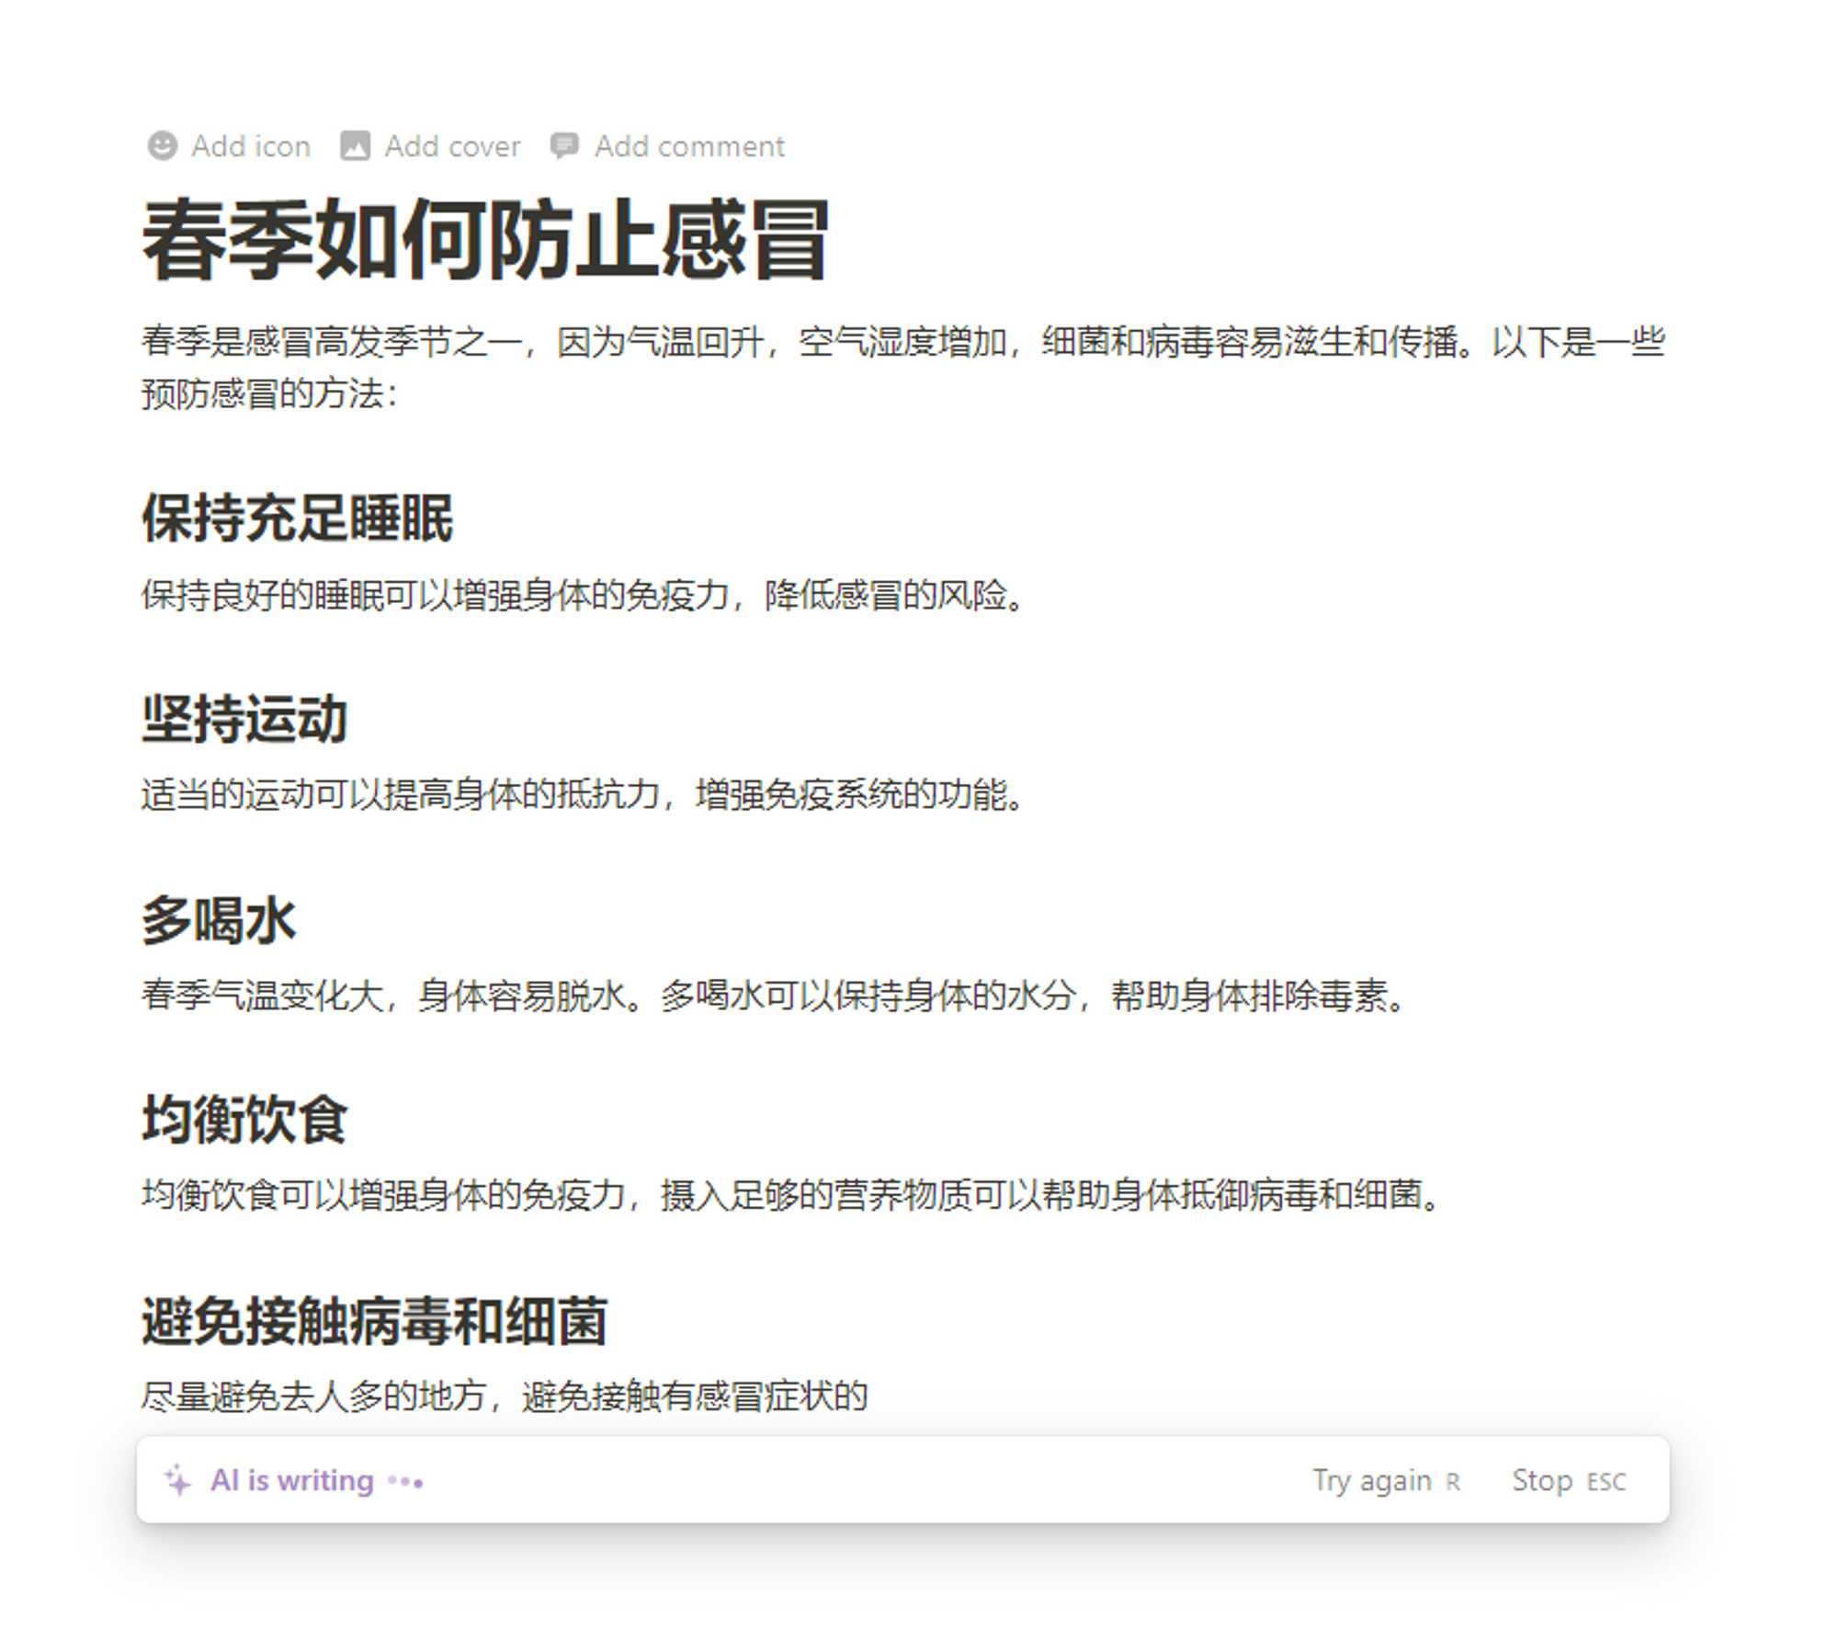
Task: Click the Add icon label
Action: tap(251, 146)
